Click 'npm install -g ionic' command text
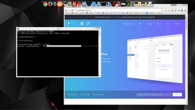 pyautogui.click(x=39, y=44)
